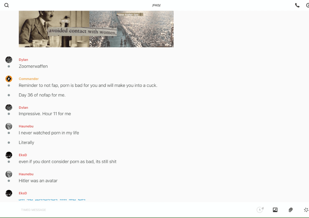309x218 pixels.
Task: Select the Haunebu name above the last Haunebu message
Action: pos(26,174)
